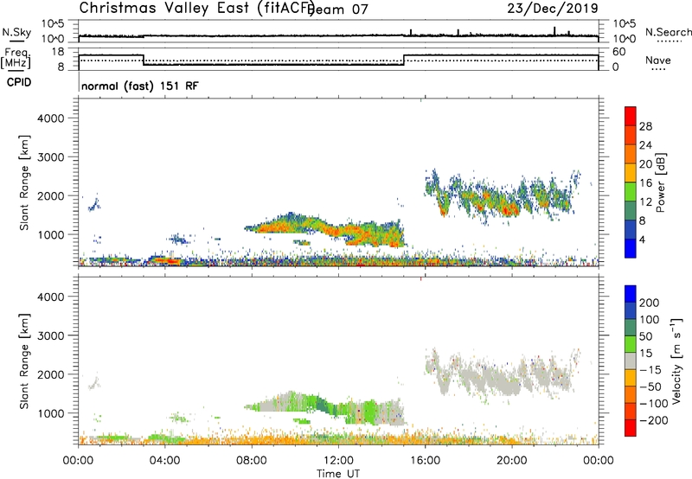Click the '16:00' time tick label
This screenshot has width=692, height=479.
425,461
